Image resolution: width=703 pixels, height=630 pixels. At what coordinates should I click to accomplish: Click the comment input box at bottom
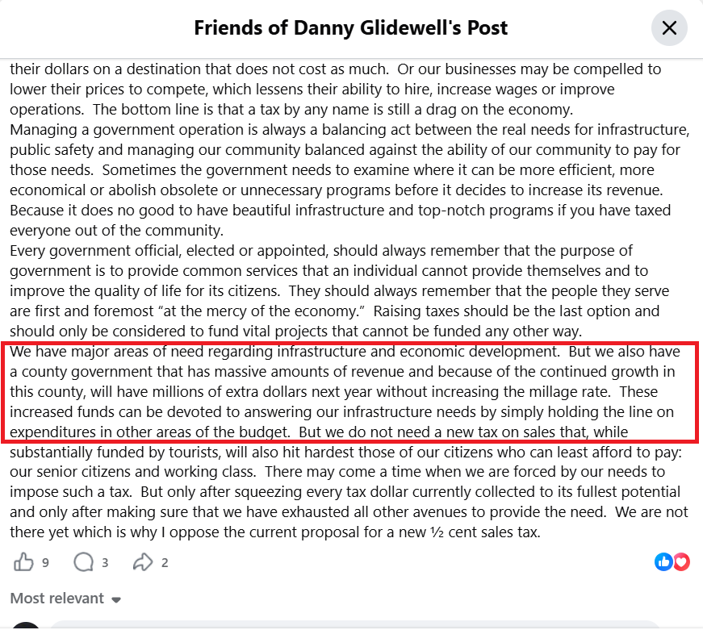tap(354, 625)
